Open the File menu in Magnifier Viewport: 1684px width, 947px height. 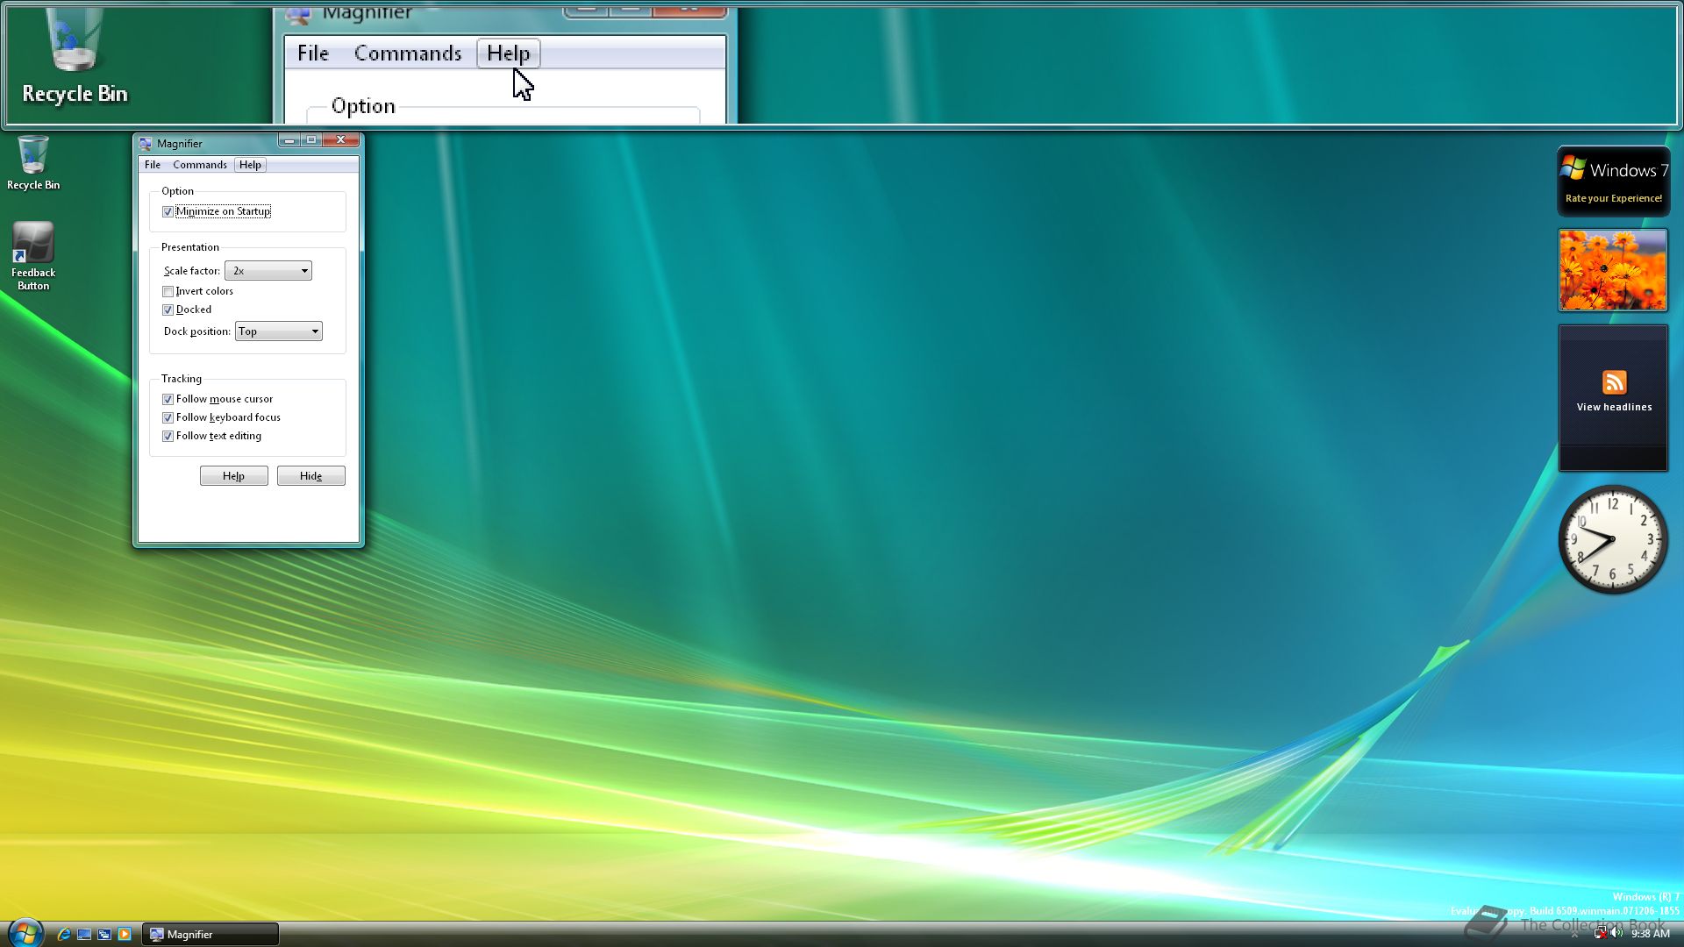[x=153, y=165]
